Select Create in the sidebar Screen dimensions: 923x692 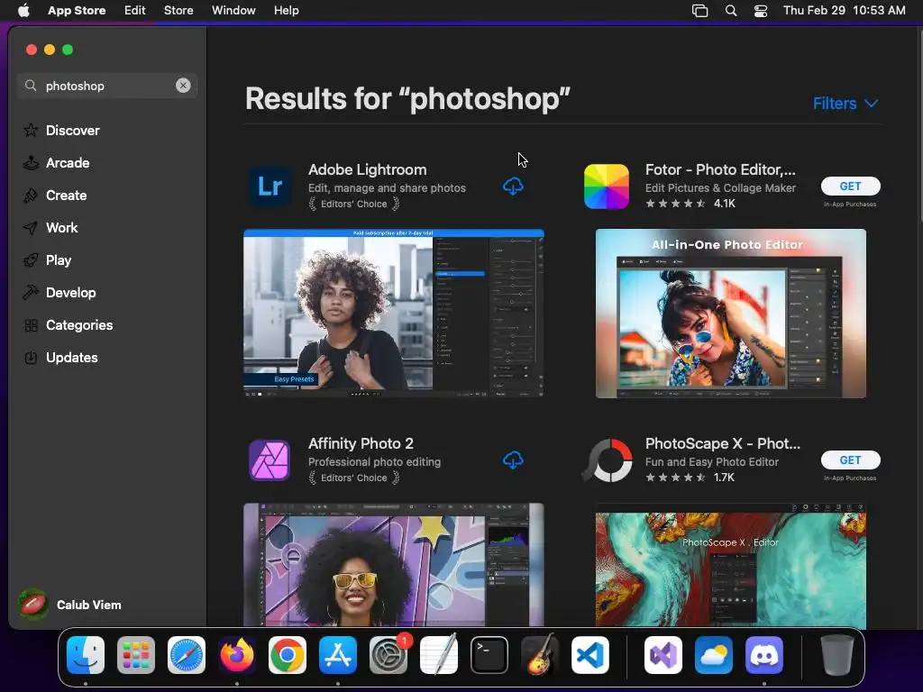pyautogui.click(x=55, y=196)
